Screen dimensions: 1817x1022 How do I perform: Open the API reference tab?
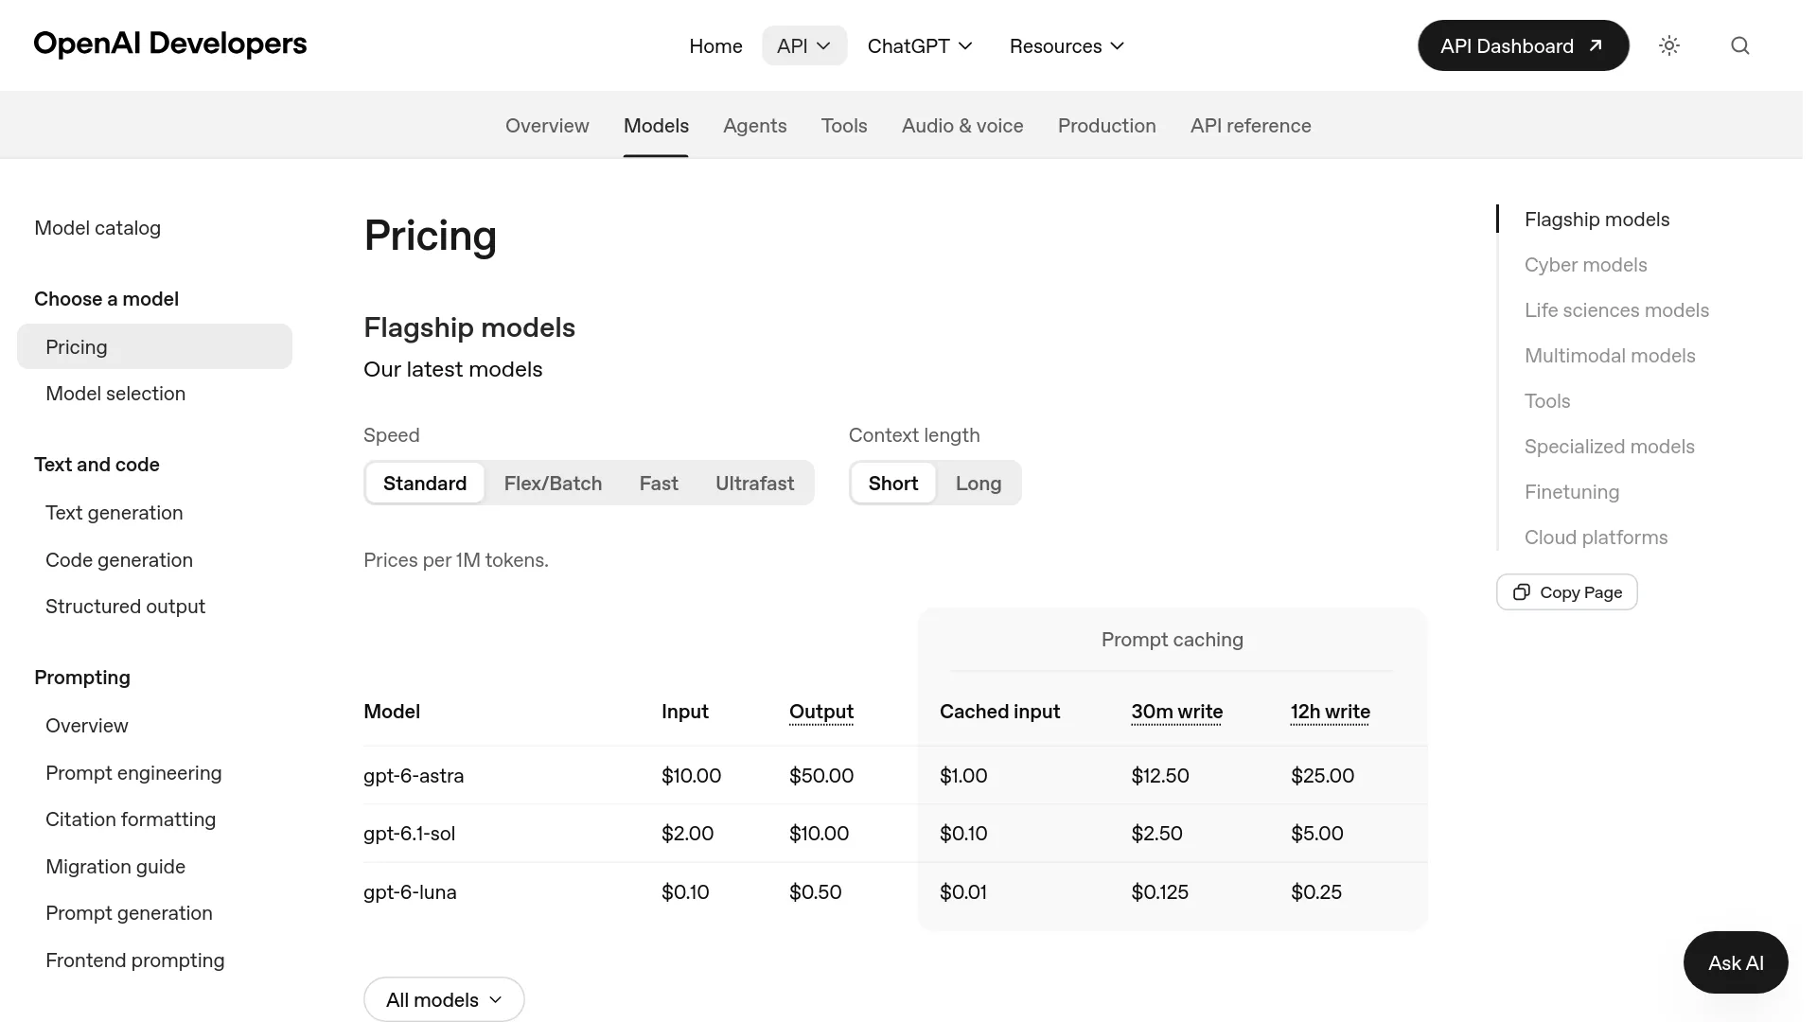[1250, 126]
